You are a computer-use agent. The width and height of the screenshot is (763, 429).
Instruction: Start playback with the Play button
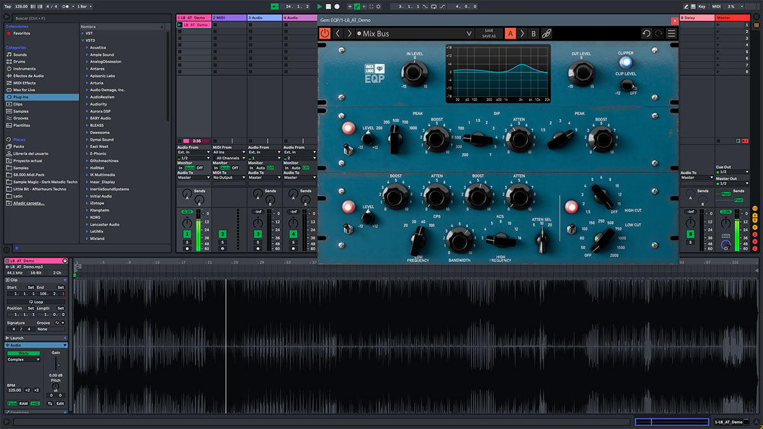[x=320, y=6]
